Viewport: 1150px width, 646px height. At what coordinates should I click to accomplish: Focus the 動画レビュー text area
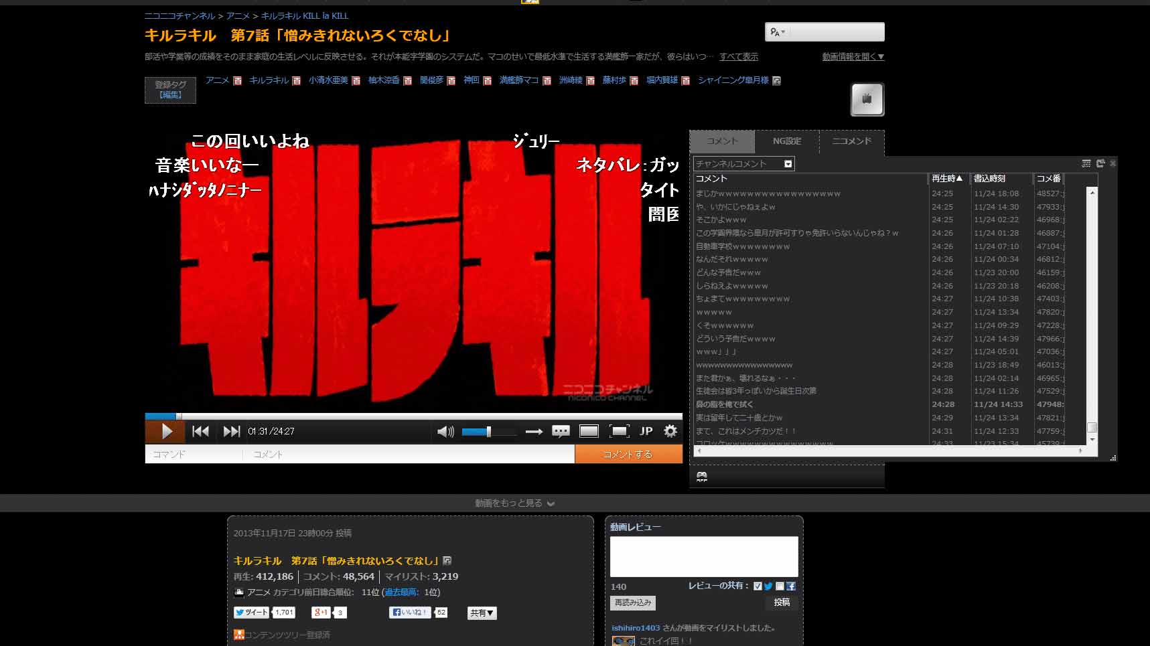click(704, 556)
